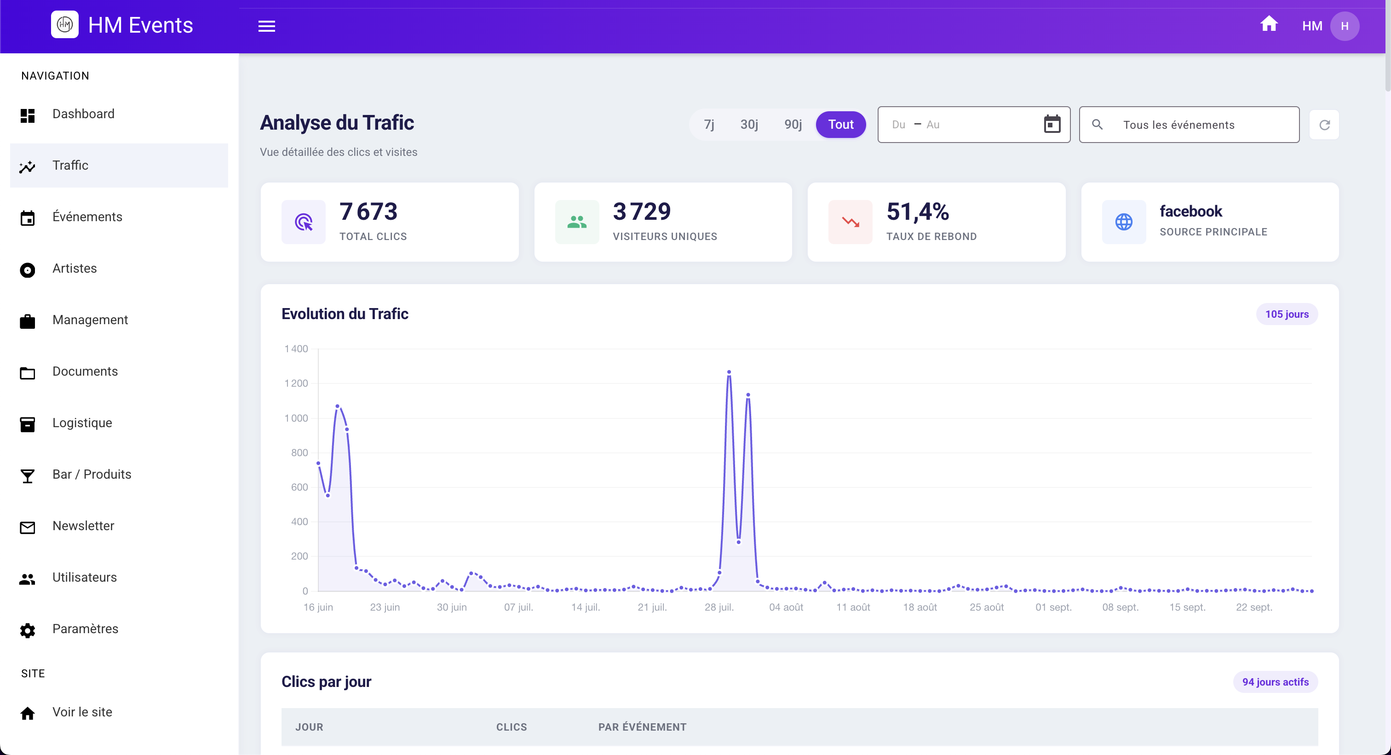Click the CLICS column header
Image resolution: width=1391 pixels, height=755 pixels.
pos(512,727)
